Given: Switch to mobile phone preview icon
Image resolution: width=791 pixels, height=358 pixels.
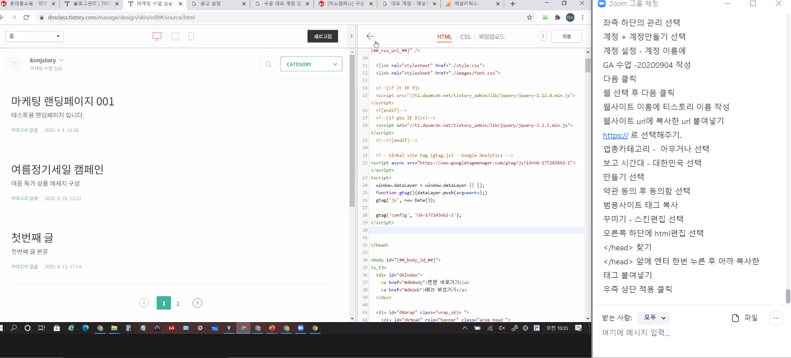Looking at the screenshot, I should point(191,36).
